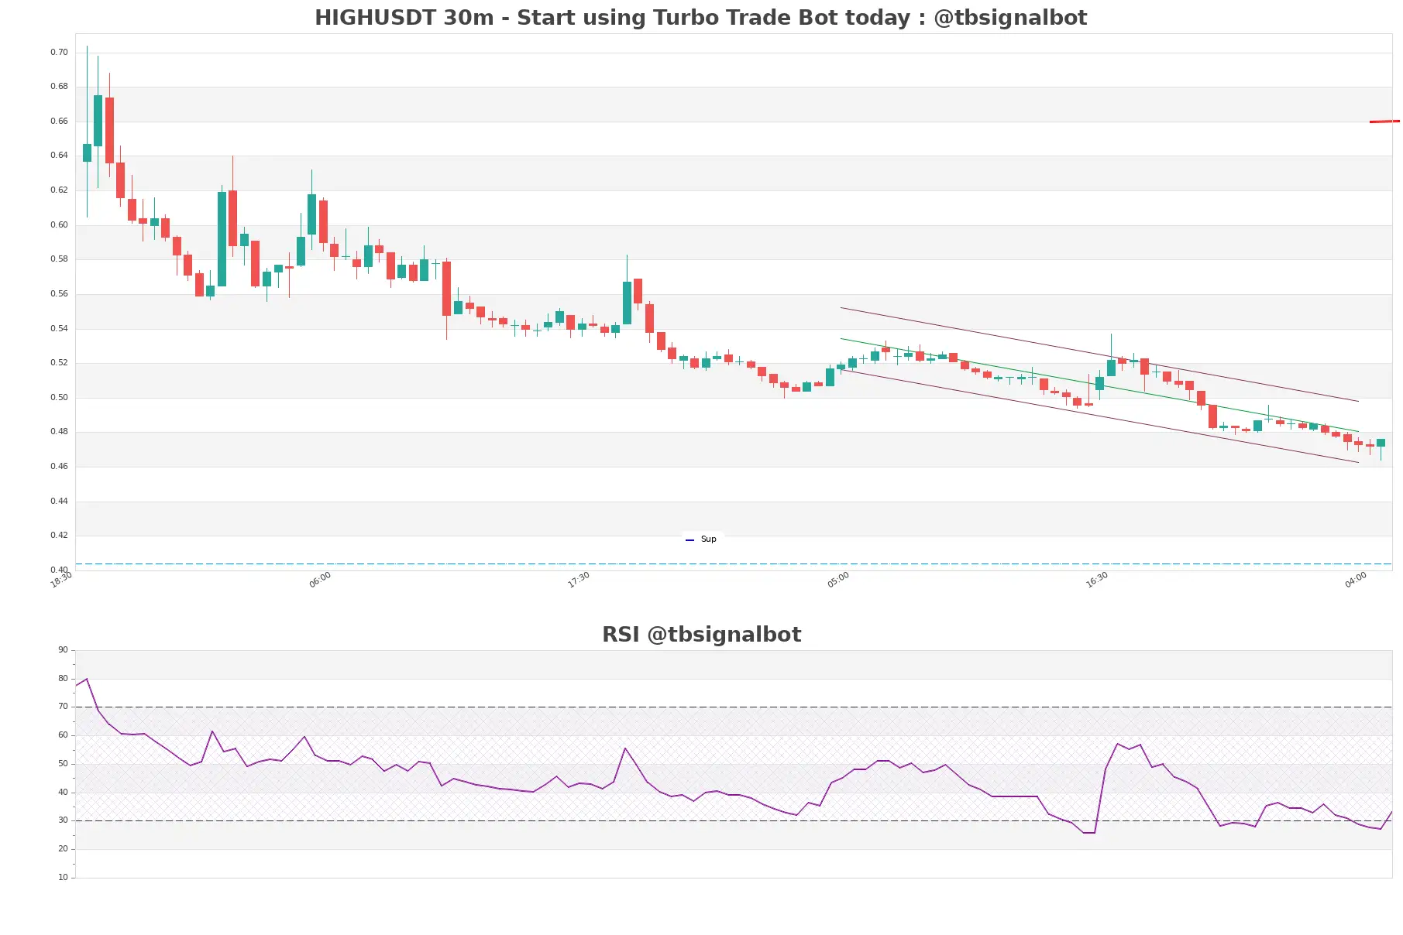
Task: Click the 18:30 time axis label
Action: tap(61, 580)
